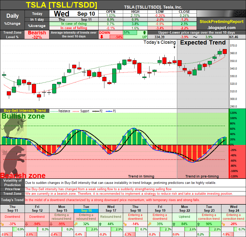Click the Volatility of Prediction row label

point(12,183)
